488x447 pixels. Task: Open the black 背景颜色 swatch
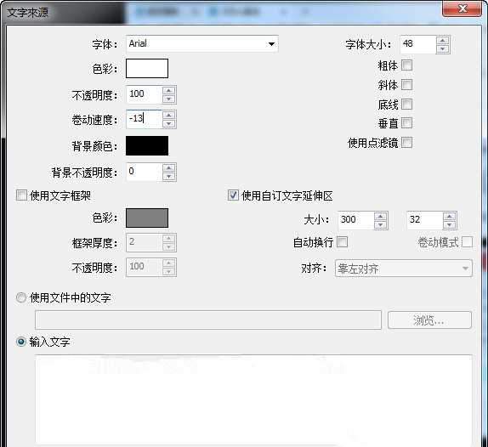point(147,145)
